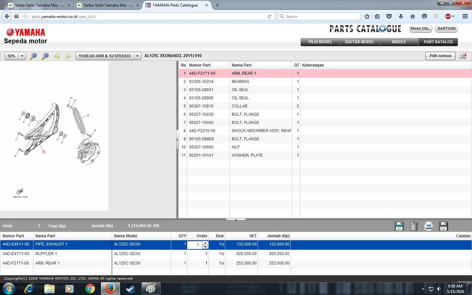Click the BANTUAN help button
The height and width of the screenshot is (295, 472).
tap(446, 28)
